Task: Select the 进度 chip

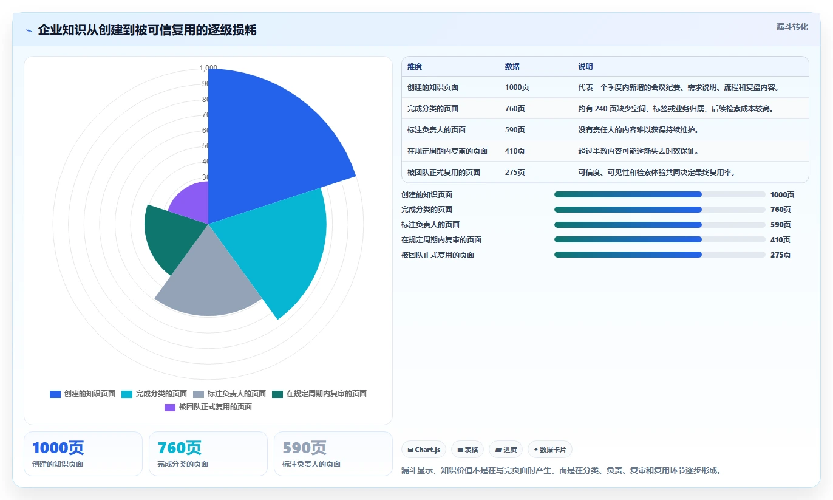Action: [x=506, y=450]
